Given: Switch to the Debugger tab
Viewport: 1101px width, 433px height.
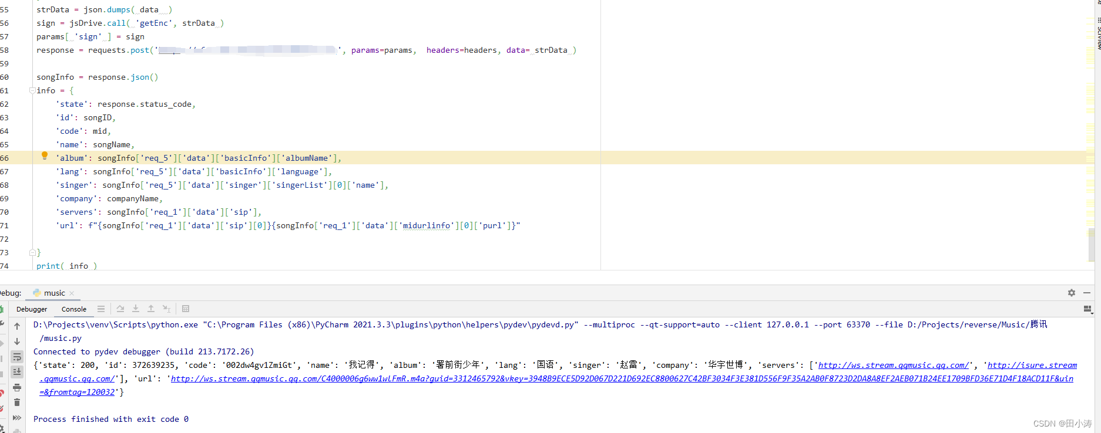Looking at the screenshot, I should (32, 309).
